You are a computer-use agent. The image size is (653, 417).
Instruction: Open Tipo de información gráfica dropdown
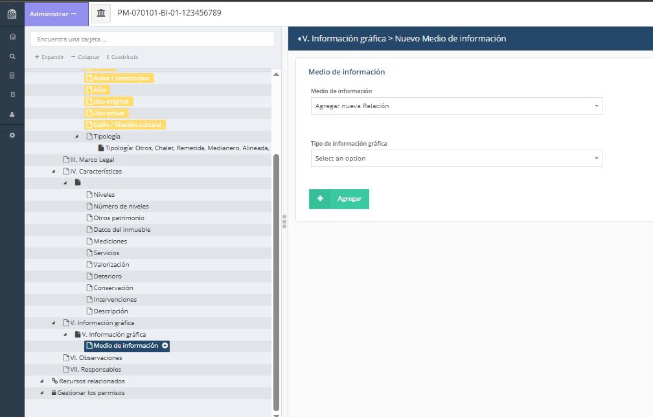coord(456,159)
